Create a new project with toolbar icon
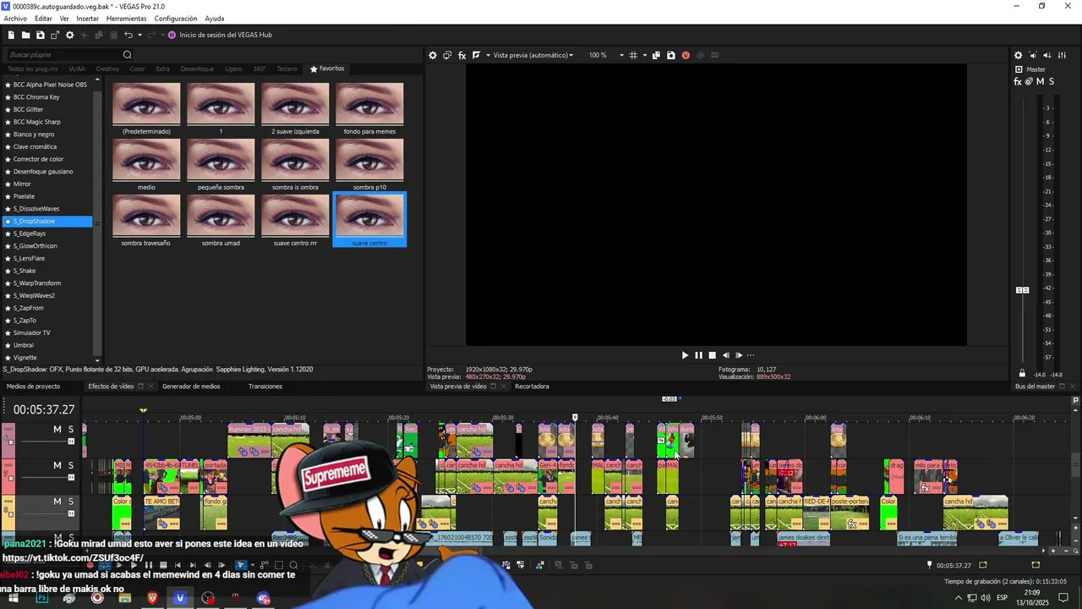The height and width of the screenshot is (609, 1082). [11, 35]
